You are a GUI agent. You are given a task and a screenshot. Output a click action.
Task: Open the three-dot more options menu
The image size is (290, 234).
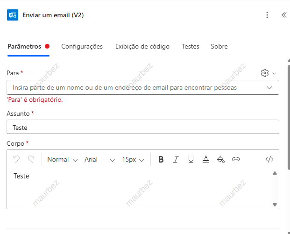(x=267, y=15)
